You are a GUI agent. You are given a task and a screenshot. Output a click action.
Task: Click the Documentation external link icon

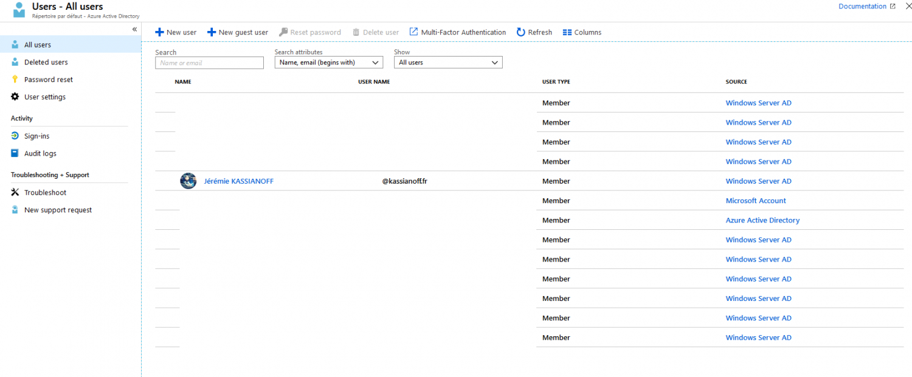pos(893,7)
